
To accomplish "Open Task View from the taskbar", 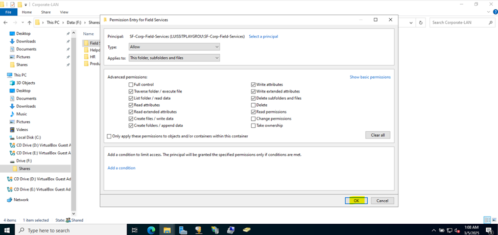I will tap(135, 230).
